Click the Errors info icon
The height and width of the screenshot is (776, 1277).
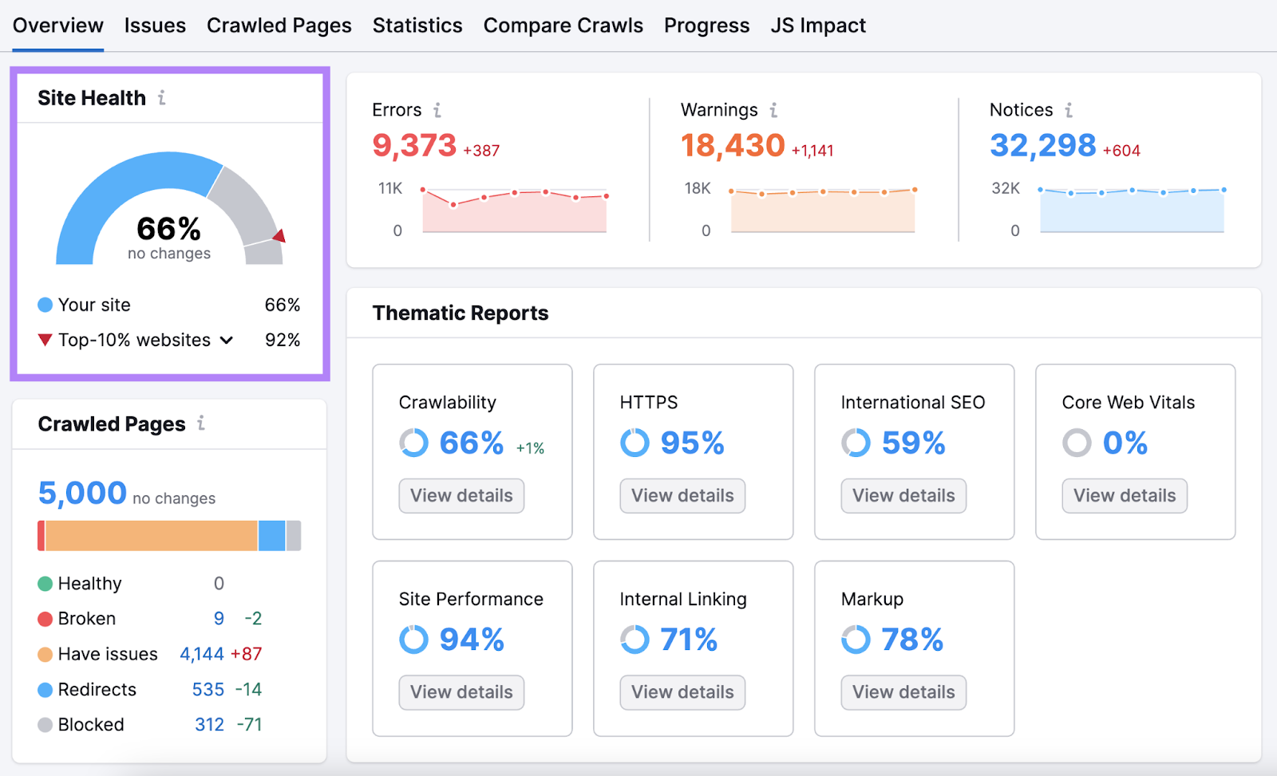coord(437,110)
